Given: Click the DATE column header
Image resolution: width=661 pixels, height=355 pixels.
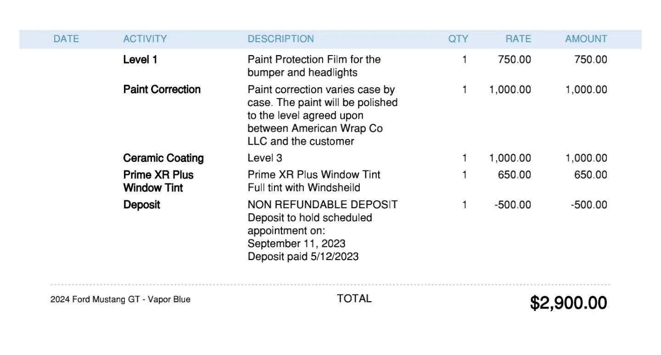Looking at the screenshot, I should pos(66,39).
